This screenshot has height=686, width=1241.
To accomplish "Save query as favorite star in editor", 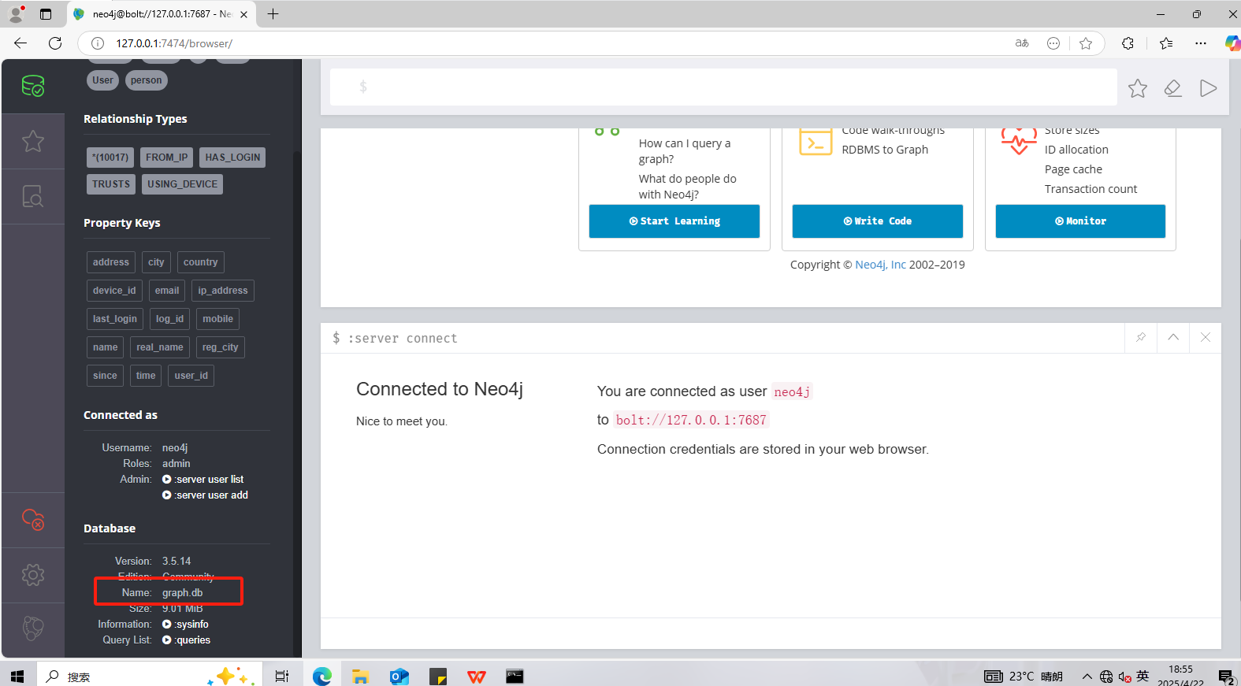I will pyautogui.click(x=1138, y=88).
